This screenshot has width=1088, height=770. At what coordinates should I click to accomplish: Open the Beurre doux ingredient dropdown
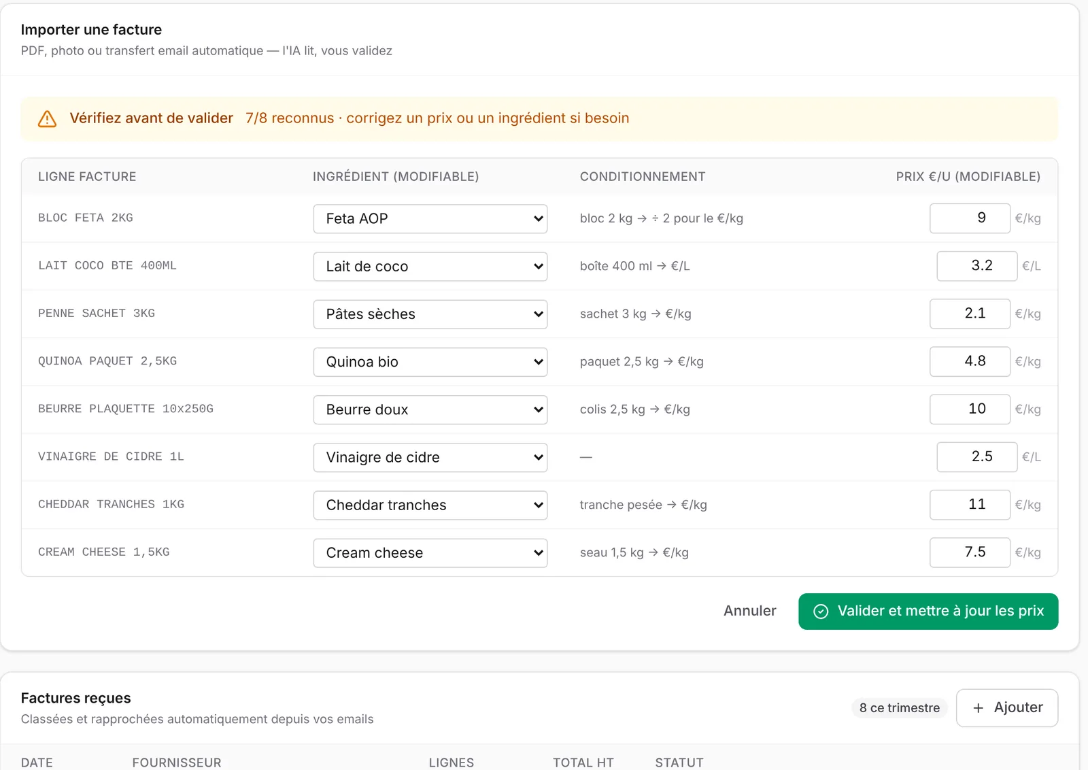tap(430, 409)
